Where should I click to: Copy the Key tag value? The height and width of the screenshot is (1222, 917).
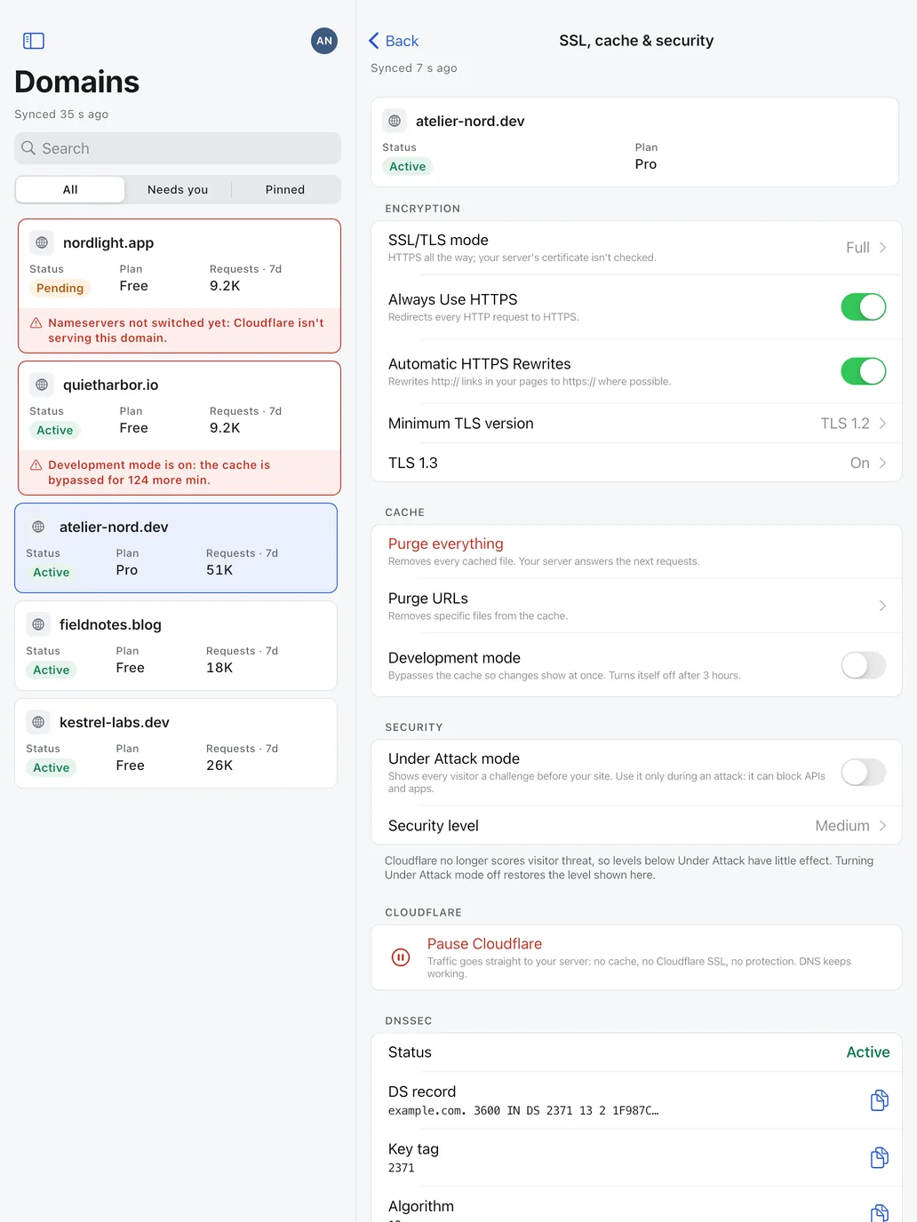879,1157
